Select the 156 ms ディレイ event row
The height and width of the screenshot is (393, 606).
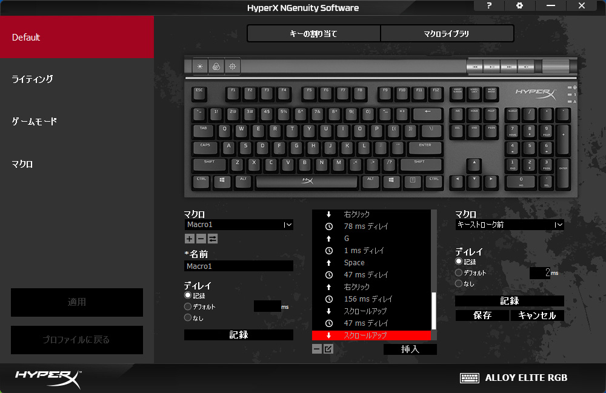371,299
